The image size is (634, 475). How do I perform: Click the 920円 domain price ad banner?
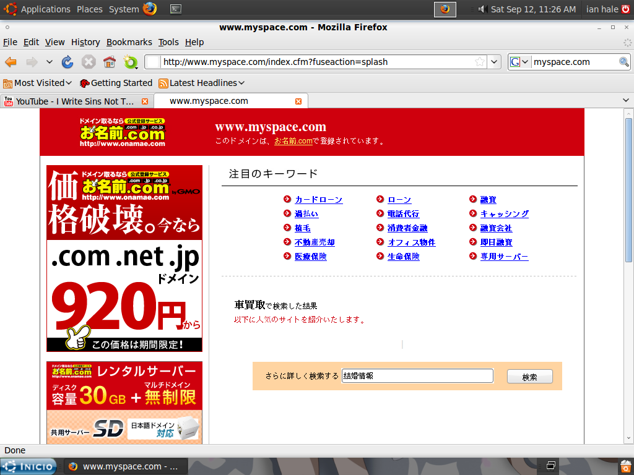pos(124,259)
